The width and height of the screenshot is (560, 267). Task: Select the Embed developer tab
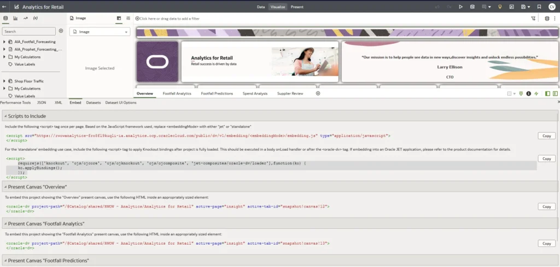[x=75, y=103]
